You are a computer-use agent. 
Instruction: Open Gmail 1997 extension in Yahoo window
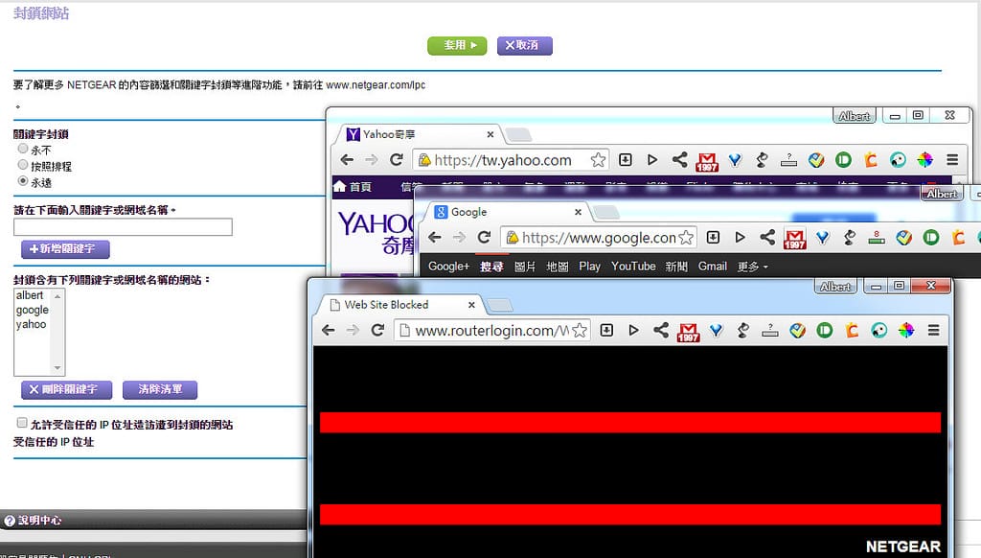707,162
